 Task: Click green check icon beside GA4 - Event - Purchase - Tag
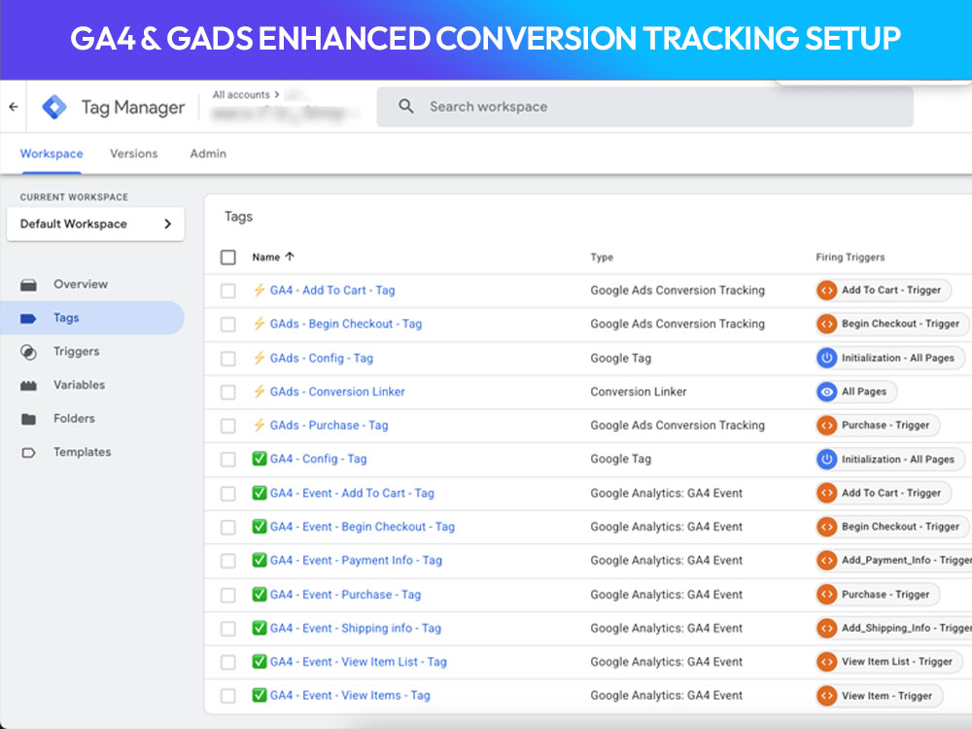[260, 594]
